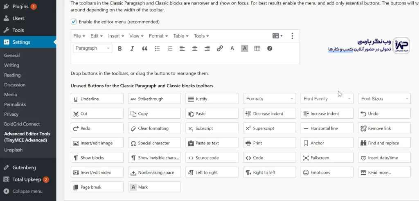The height and width of the screenshot is (201, 419).
Task: Open the Edit menu in editor
Action: 97,36
